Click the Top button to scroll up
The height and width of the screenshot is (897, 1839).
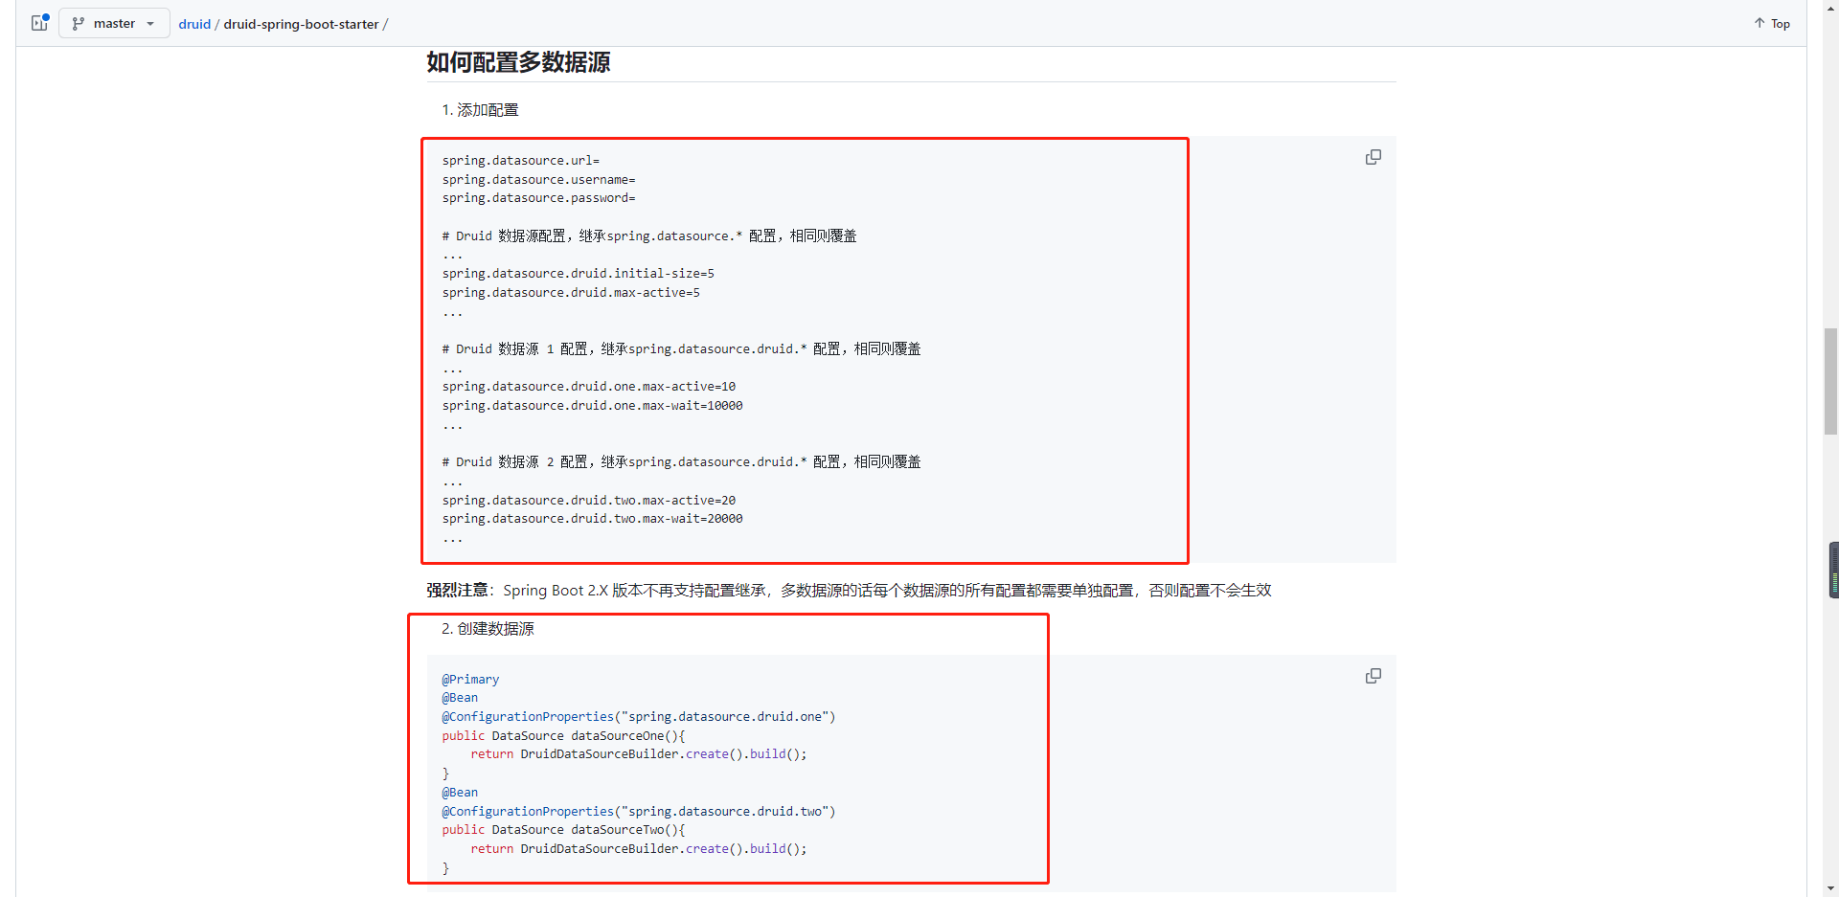click(x=1770, y=23)
